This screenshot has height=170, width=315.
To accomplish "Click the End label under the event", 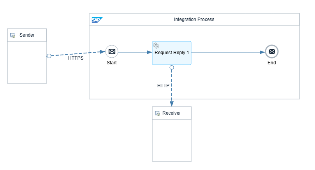I will pos(272,63).
